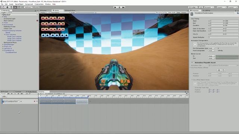
Task: Jump to timeline end
Action: pyautogui.click(x=22, y=94)
